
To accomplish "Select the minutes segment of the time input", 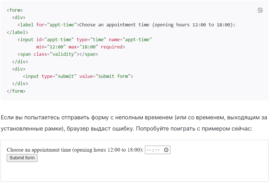I will pyautogui.click(x=157, y=150).
